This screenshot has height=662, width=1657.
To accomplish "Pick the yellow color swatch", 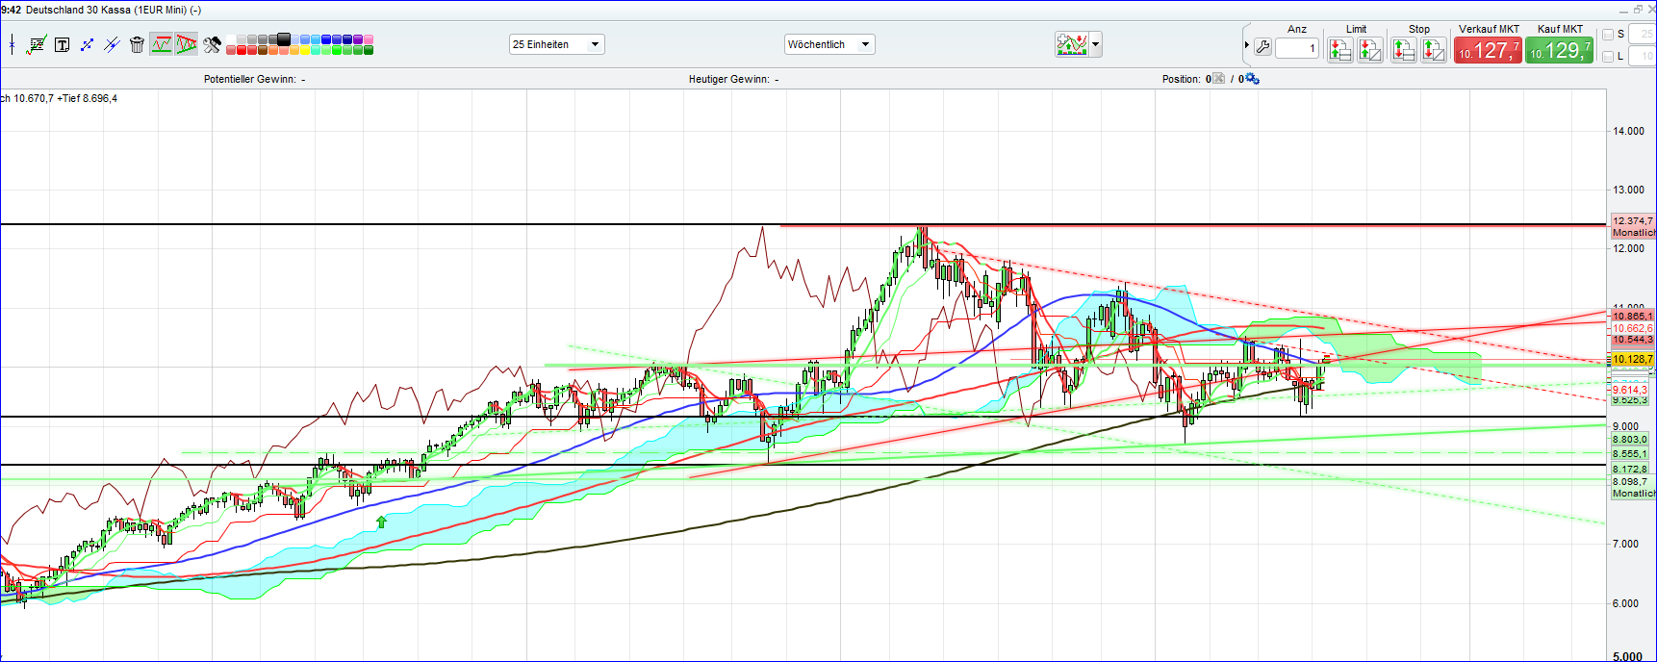I will pyautogui.click(x=305, y=50).
